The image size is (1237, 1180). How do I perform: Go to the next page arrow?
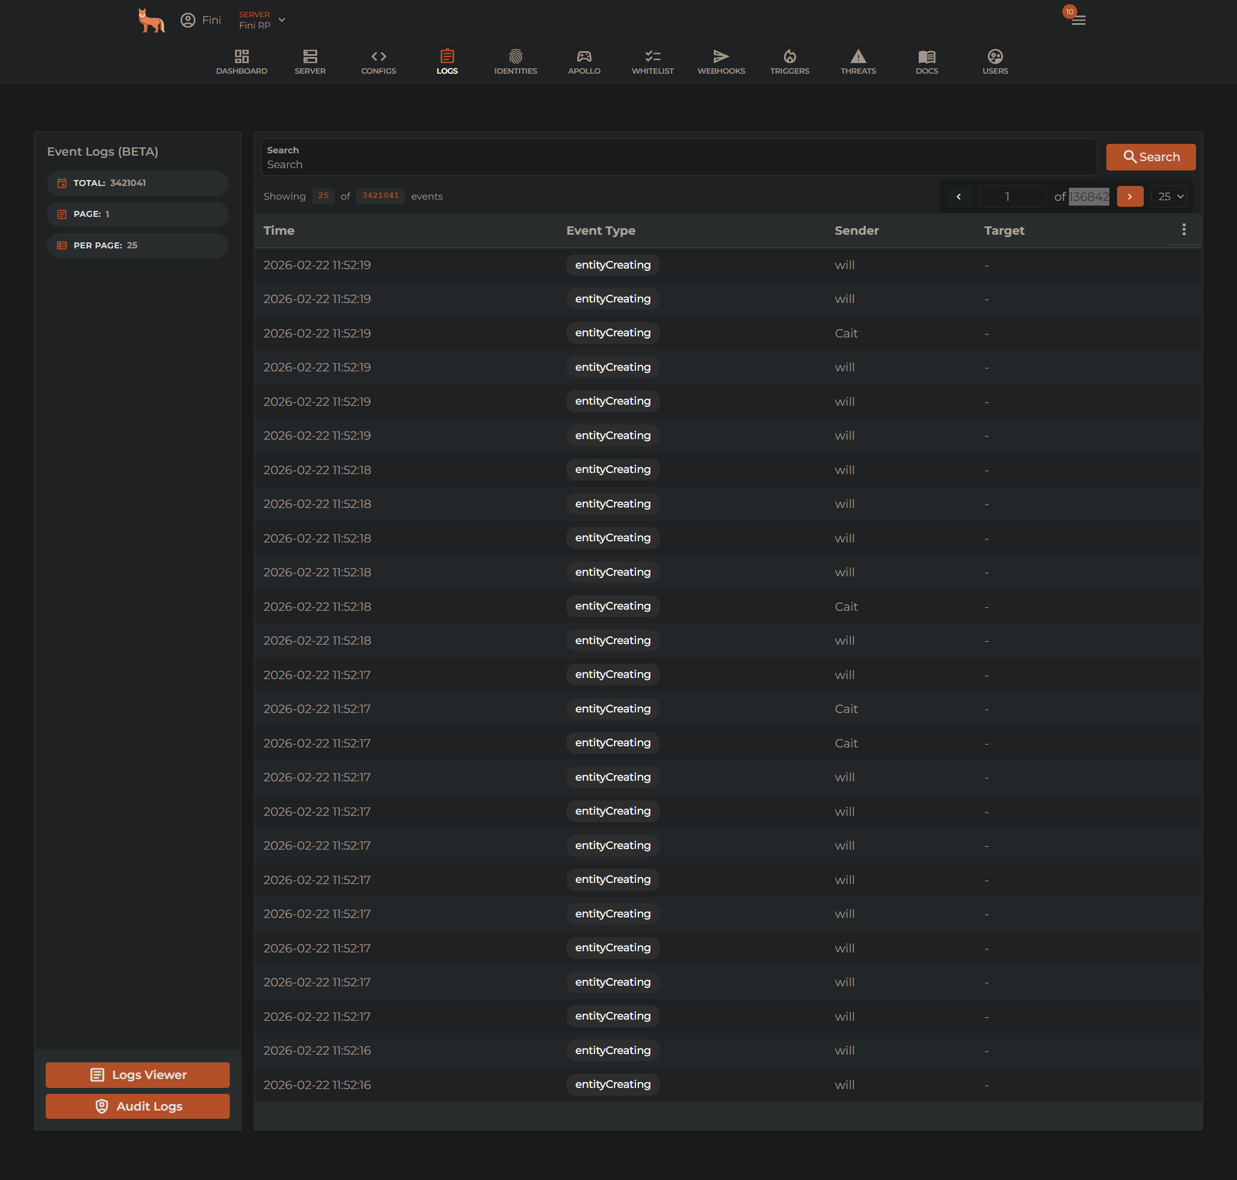click(1130, 196)
